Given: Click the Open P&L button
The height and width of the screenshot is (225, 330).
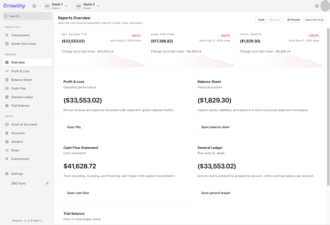Looking at the screenshot, I should [x=74, y=127].
